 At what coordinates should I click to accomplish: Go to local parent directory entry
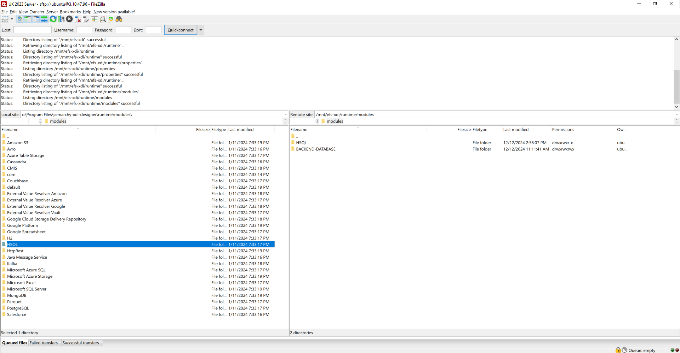coord(8,136)
